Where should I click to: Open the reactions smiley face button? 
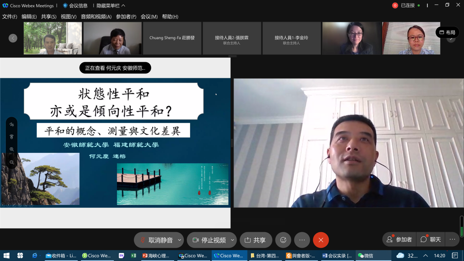coord(283,240)
